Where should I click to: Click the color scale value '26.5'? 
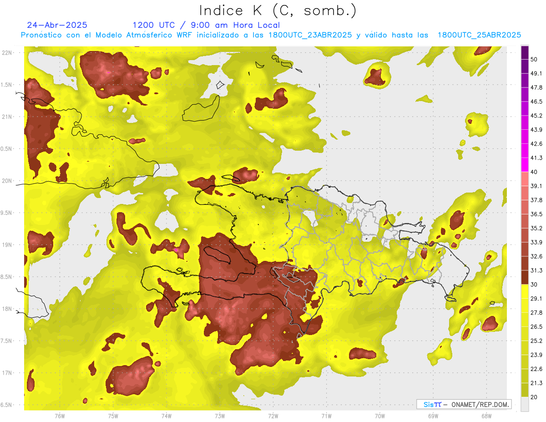[536, 327]
